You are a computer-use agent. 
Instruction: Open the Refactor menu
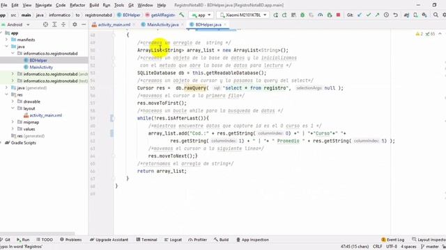77,5
